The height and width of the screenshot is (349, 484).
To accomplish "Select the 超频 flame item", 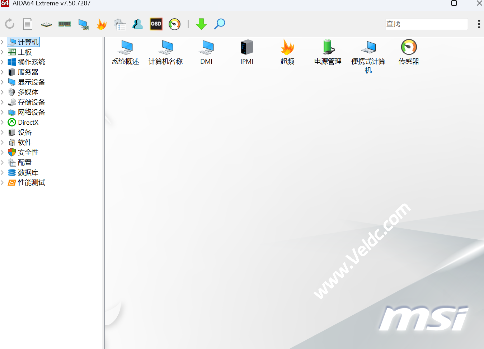I will (x=287, y=52).
